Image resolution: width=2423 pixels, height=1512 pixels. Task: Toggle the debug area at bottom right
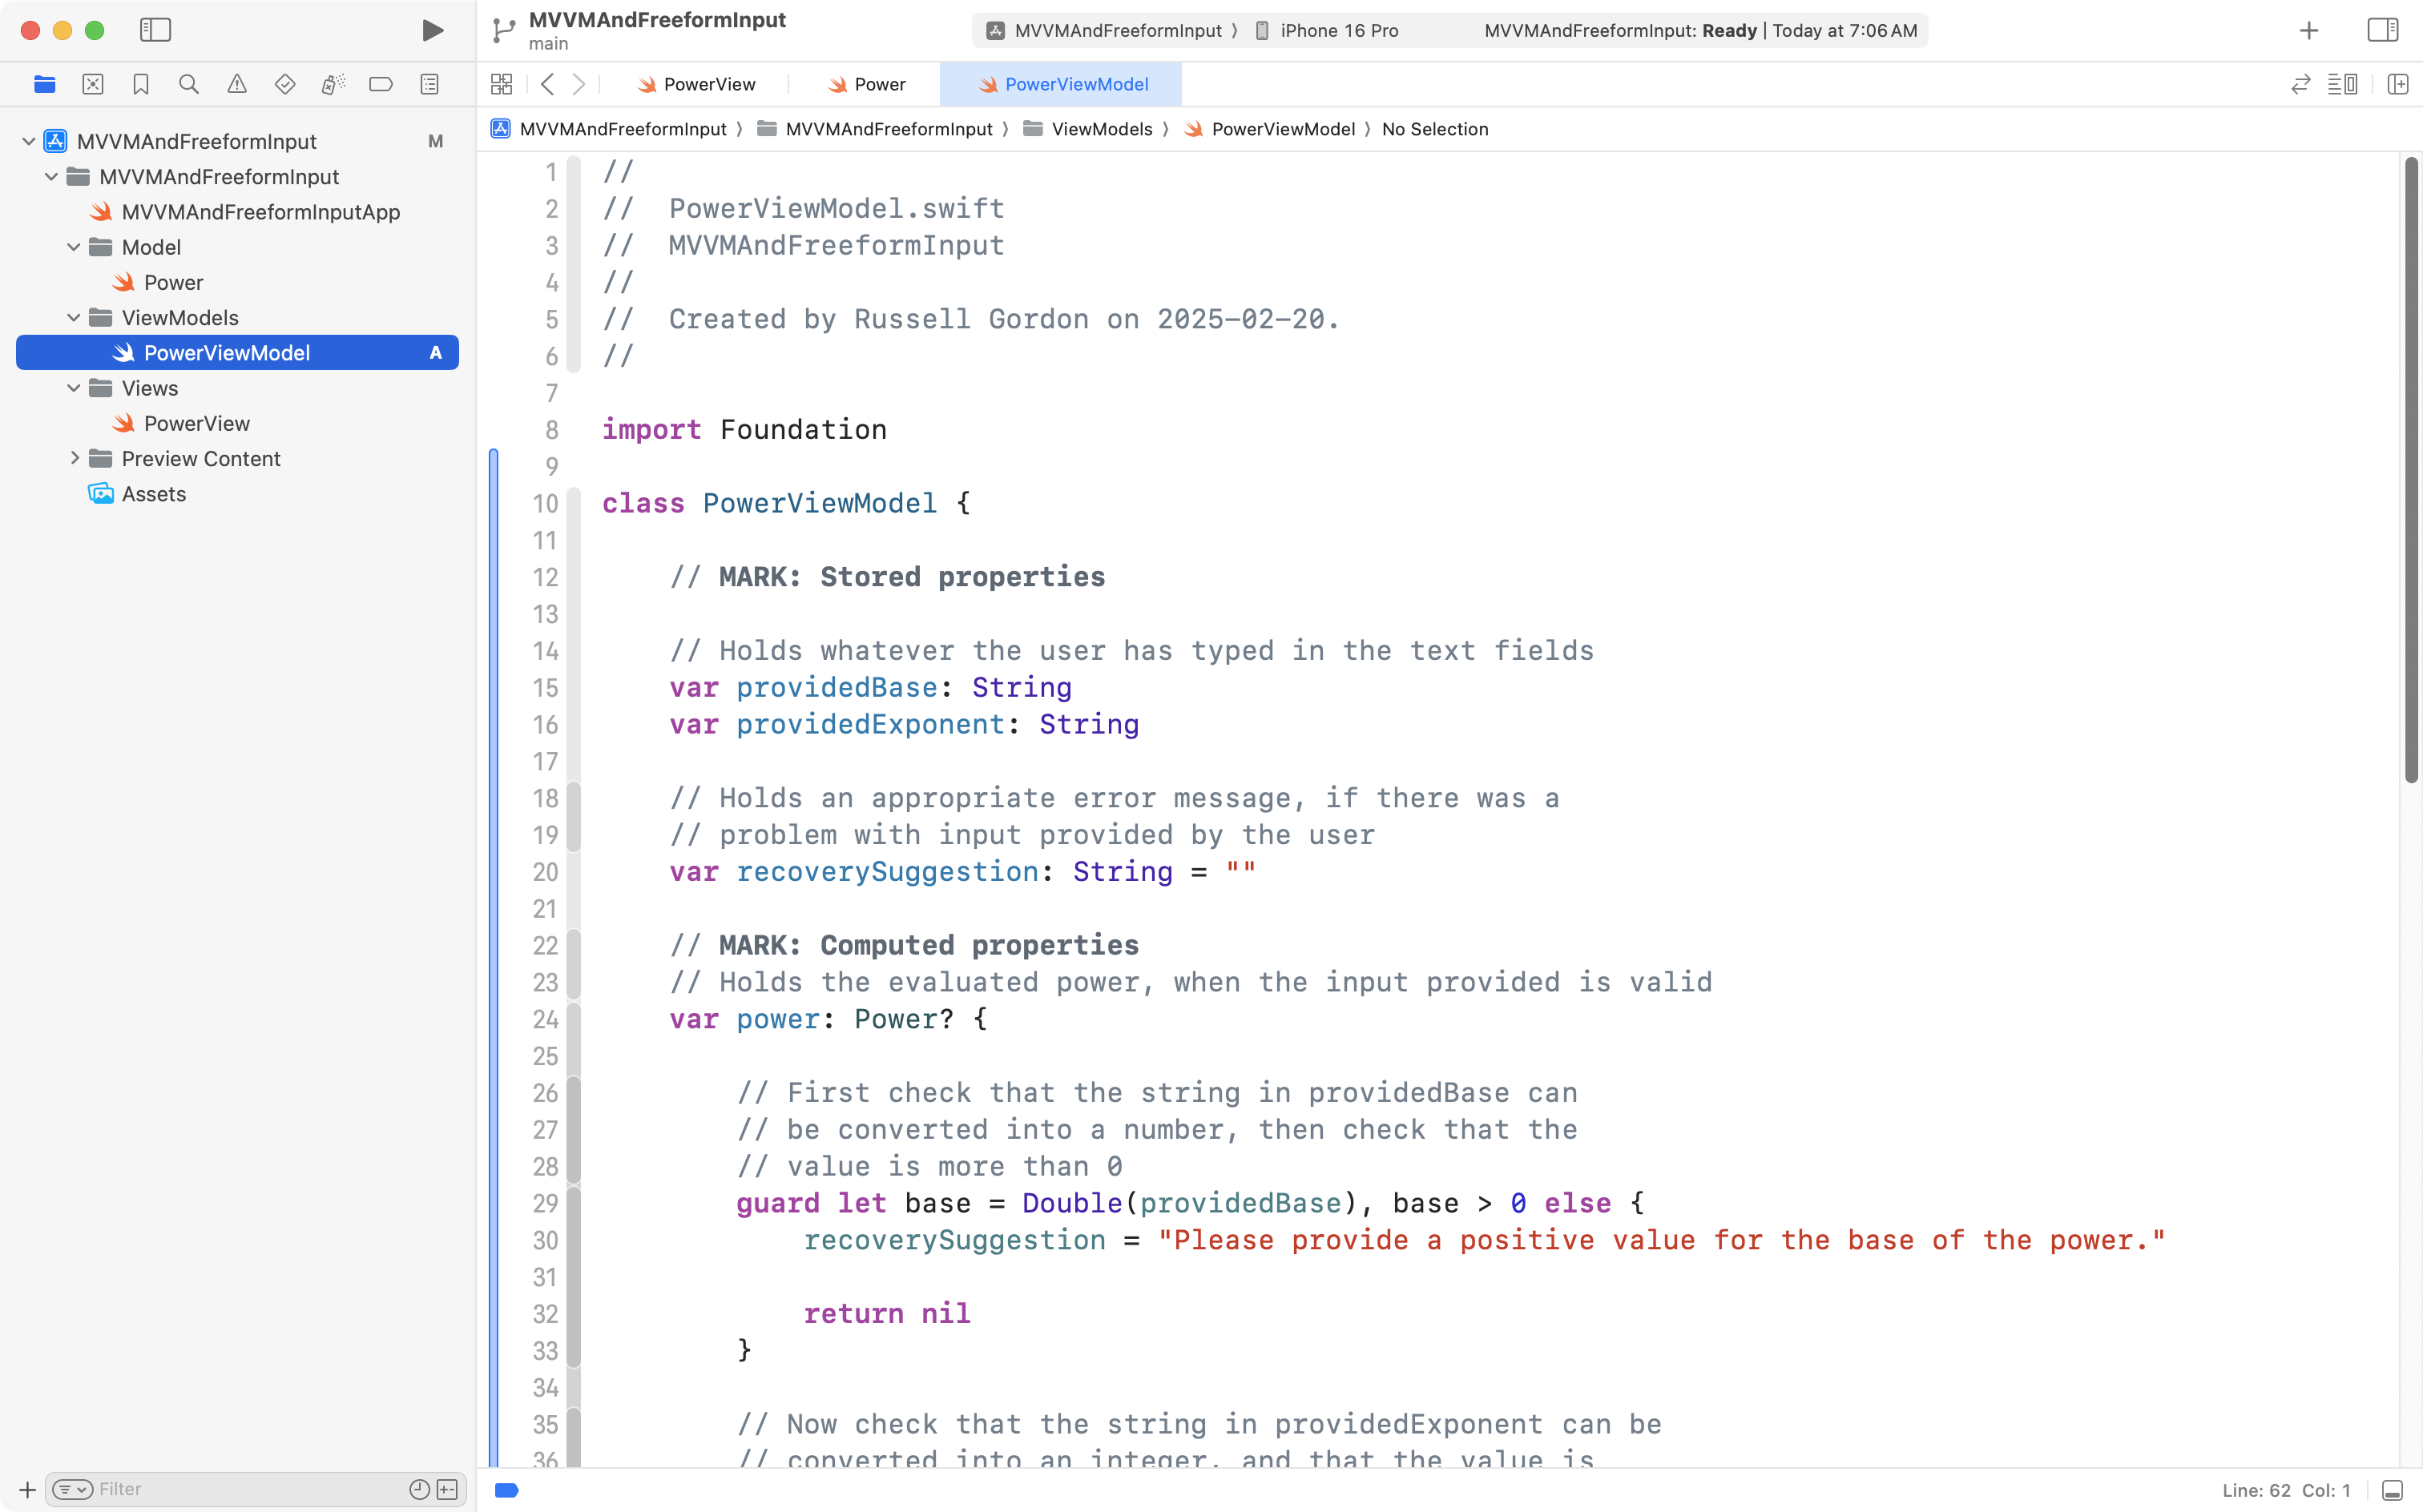tap(2392, 1490)
